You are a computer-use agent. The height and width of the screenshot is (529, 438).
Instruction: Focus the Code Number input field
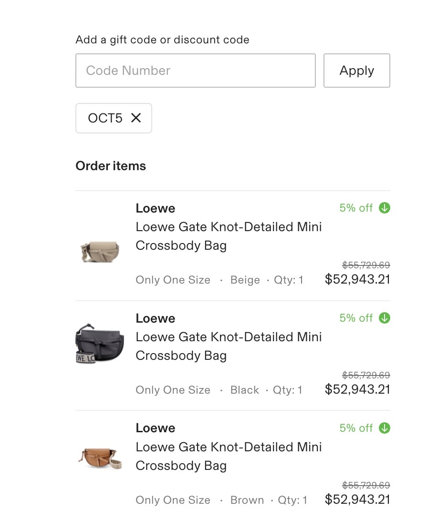coord(196,71)
